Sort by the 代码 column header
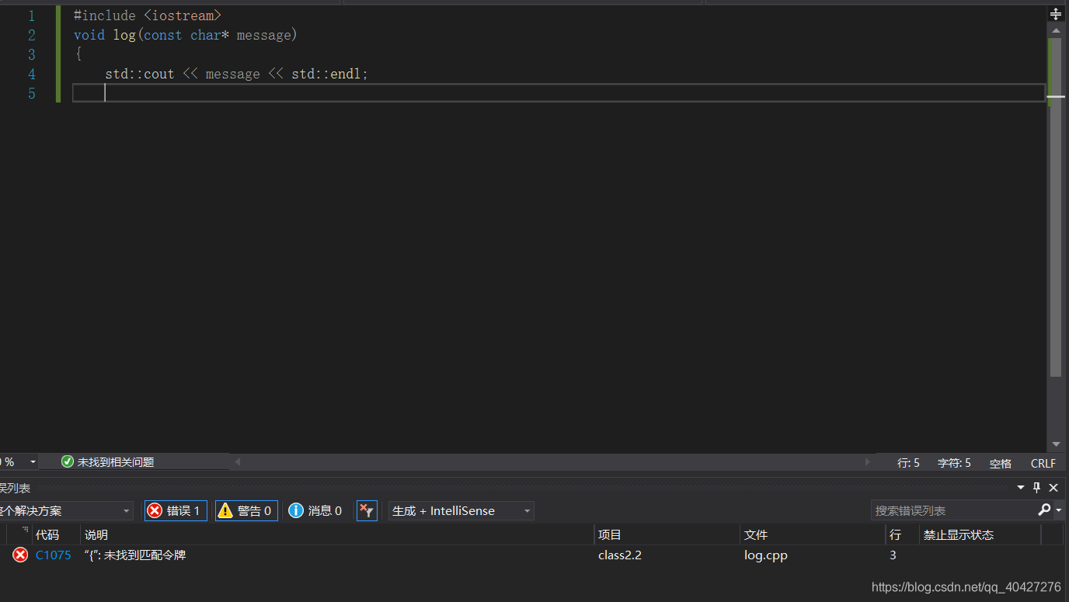The width and height of the screenshot is (1069, 602). coord(56,534)
